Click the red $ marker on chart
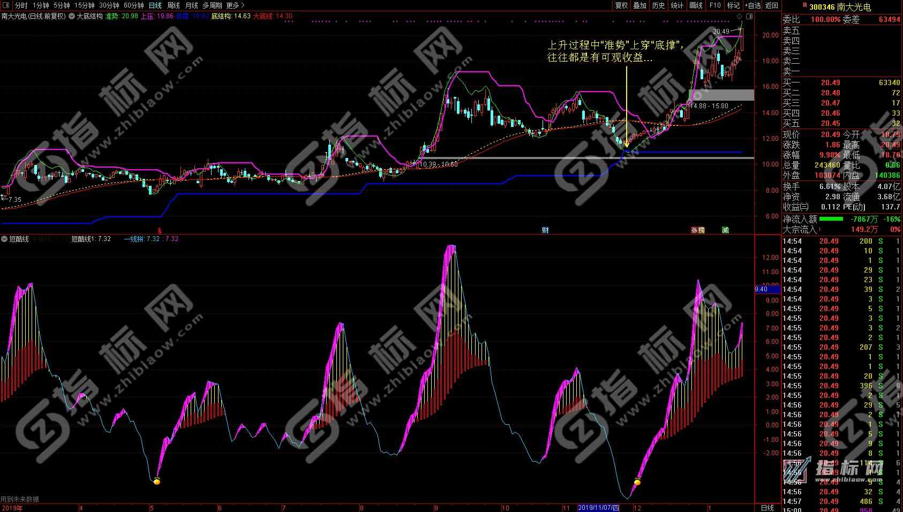Screen dimensions: 903x512 pyautogui.click(x=159, y=231)
